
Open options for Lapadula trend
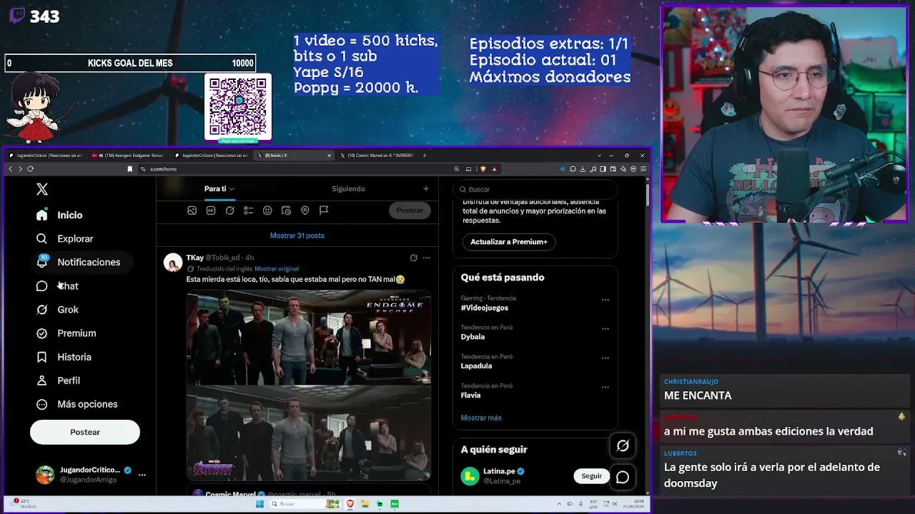[605, 358]
